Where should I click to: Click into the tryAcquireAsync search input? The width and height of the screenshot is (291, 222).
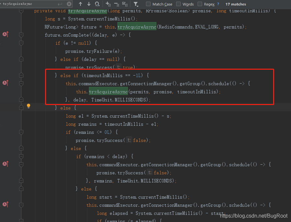click(x=30, y=4)
